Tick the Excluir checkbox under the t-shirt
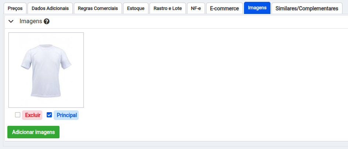 [x=18, y=115]
